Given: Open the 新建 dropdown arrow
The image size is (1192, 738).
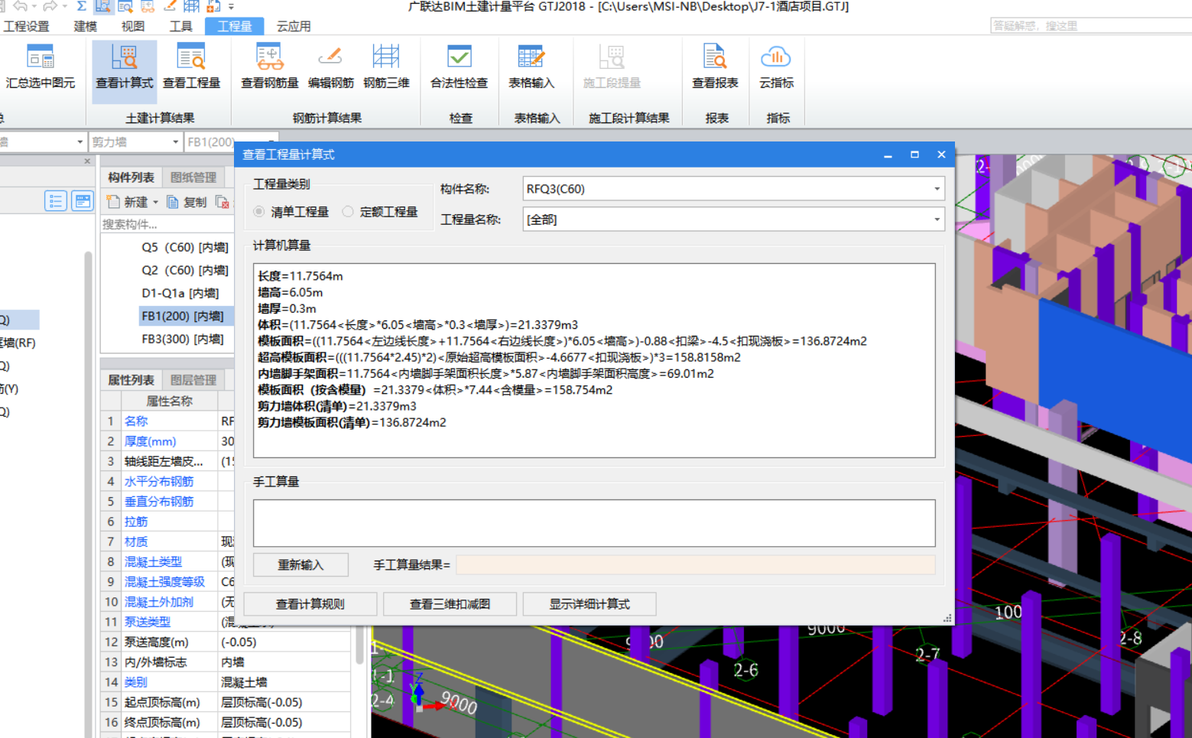Looking at the screenshot, I should point(155,203).
